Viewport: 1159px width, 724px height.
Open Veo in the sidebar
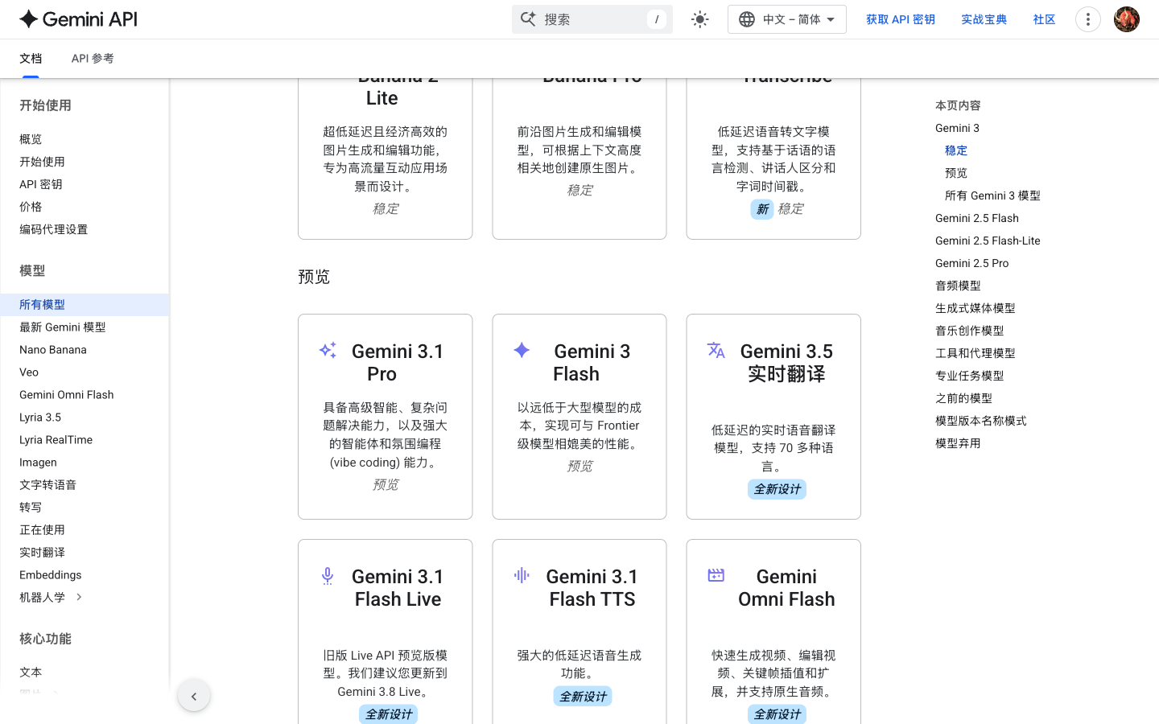pos(29,372)
